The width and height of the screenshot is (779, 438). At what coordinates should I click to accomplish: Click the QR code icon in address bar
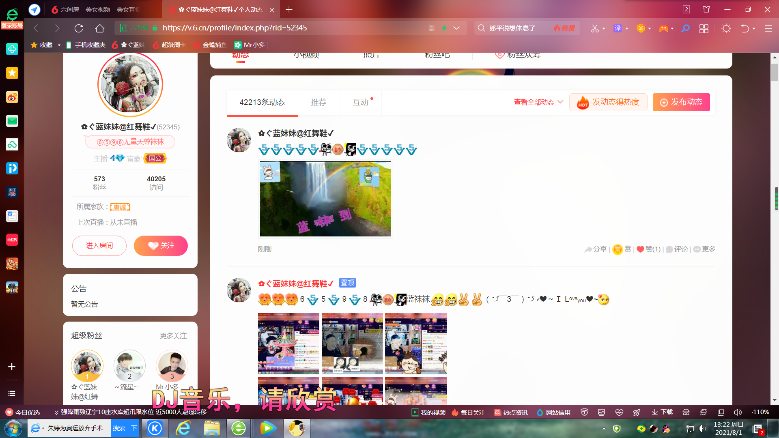[x=431, y=28]
